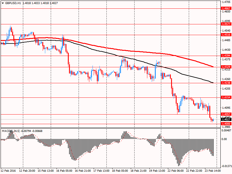Click the 12 Feb 20:00 time label
Viewport: 232px width, 174px height.
27,171
